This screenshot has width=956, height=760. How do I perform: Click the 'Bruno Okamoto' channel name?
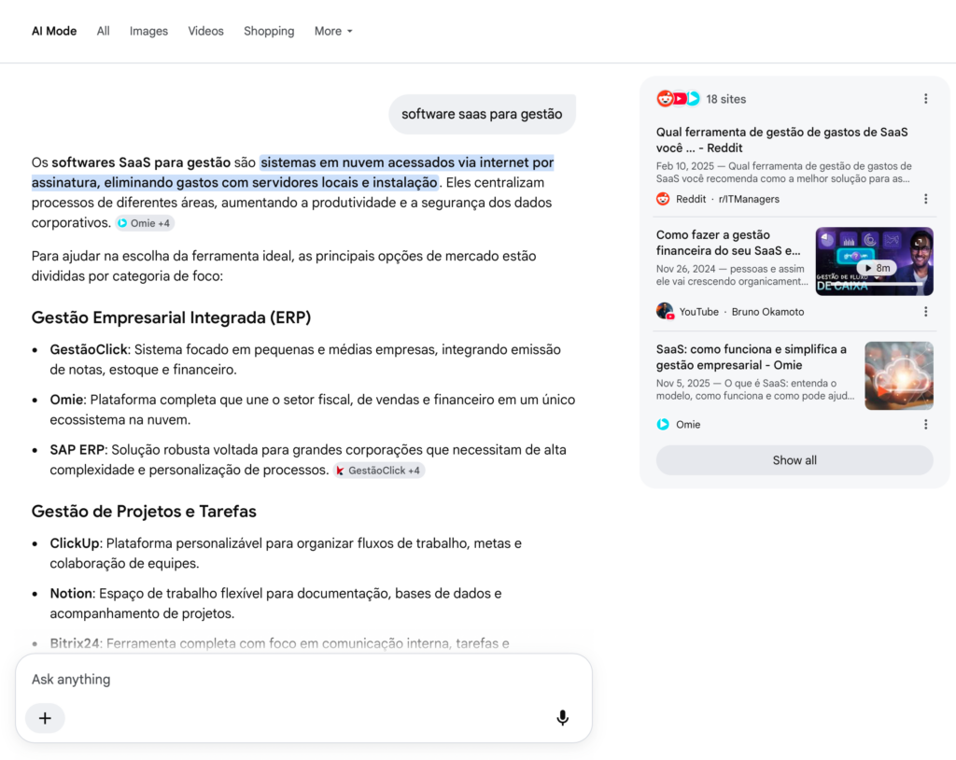coord(767,312)
